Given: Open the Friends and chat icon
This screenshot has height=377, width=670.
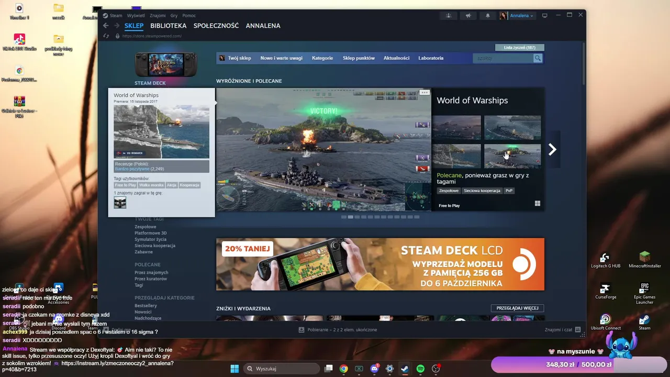Looking at the screenshot, I should 578,330.
